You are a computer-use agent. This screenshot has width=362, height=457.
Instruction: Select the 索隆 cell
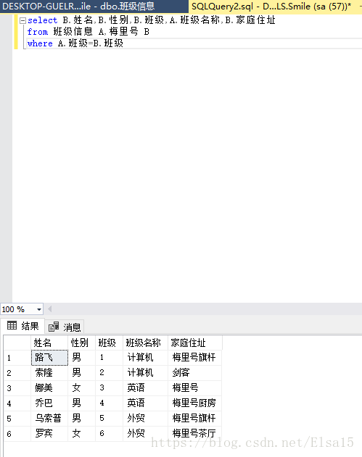49,373
